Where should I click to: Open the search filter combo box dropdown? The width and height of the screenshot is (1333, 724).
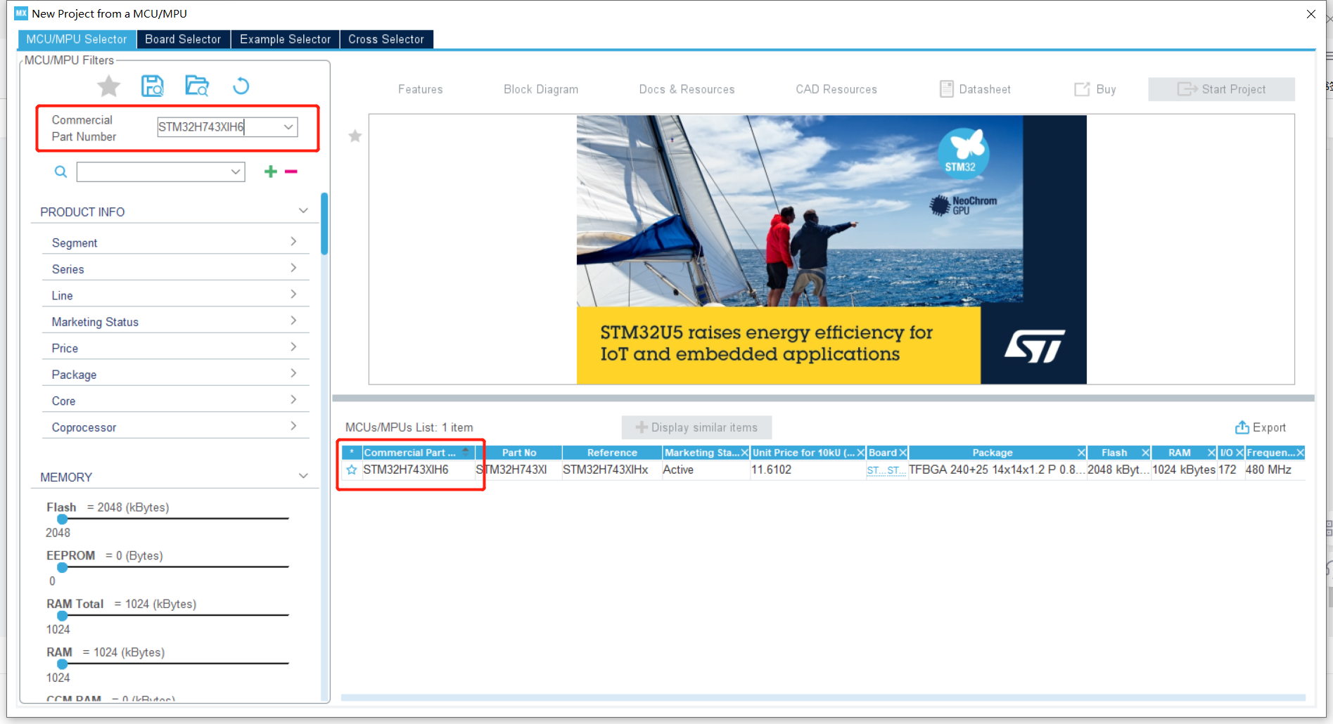coord(236,172)
